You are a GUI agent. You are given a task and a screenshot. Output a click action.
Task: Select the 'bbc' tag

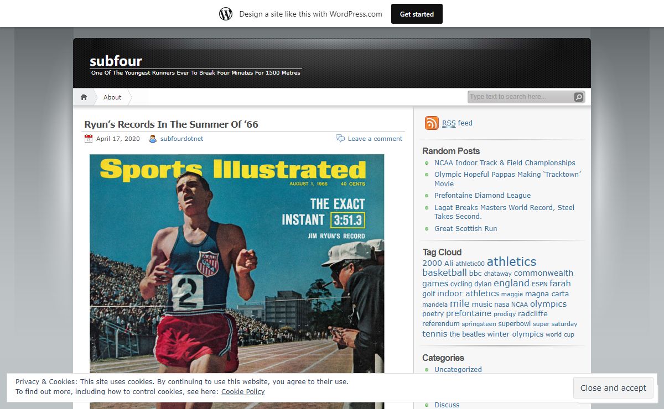tap(475, 273)
